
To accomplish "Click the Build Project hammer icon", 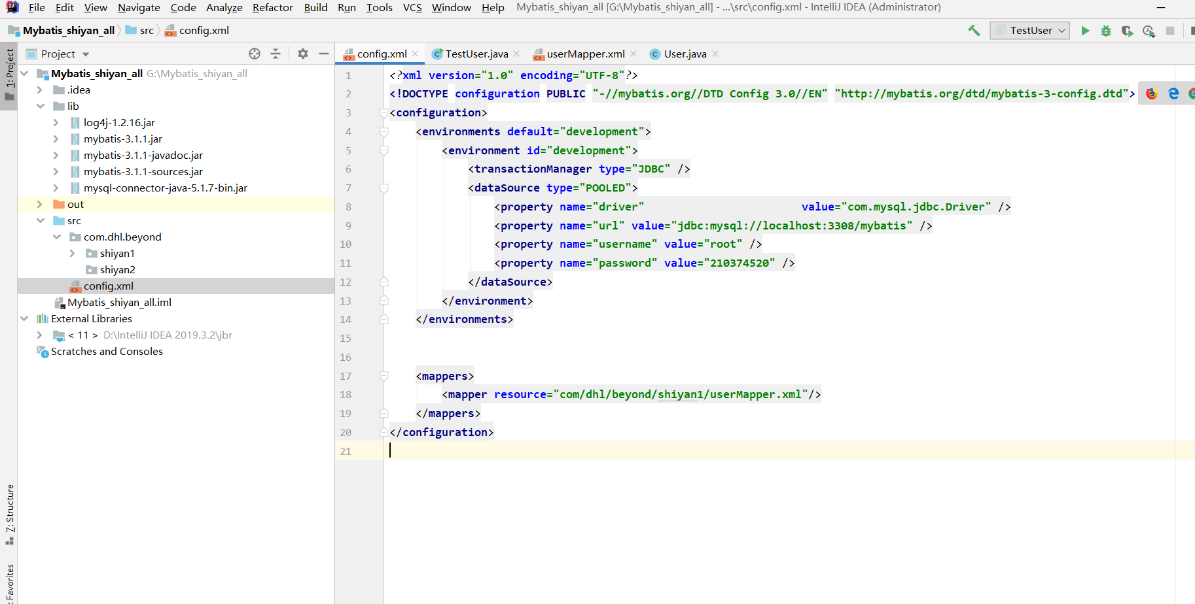I will coord(974,30).
